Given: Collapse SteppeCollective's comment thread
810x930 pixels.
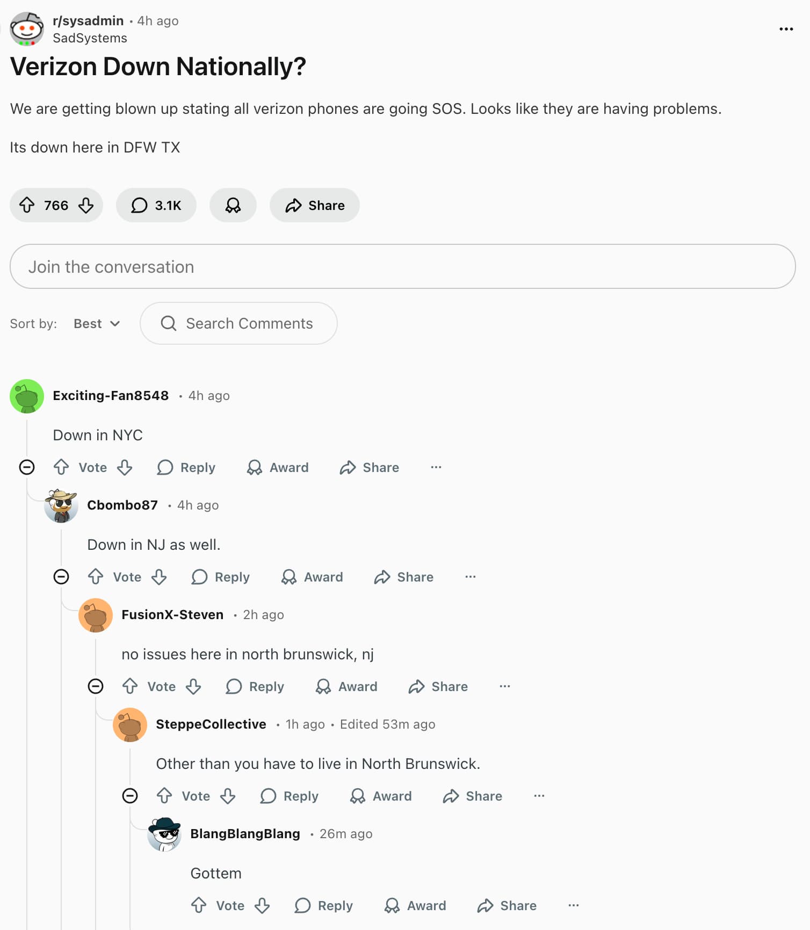Looking at the screenshot, I should 130,796.
